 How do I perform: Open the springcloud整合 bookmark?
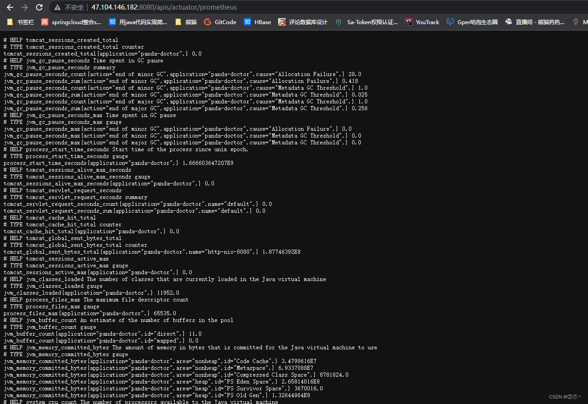(71, 22)
